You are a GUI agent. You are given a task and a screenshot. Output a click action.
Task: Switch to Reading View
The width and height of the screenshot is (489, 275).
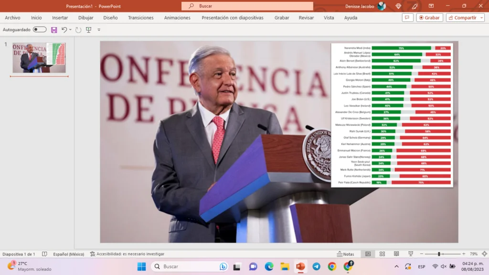pyautogui.click(x=396, y=254)
